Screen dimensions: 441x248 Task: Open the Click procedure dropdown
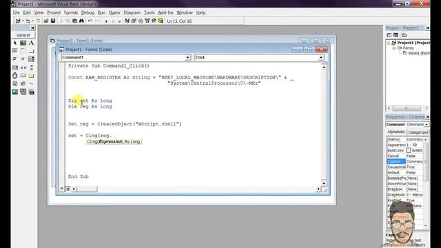[321, 57]
